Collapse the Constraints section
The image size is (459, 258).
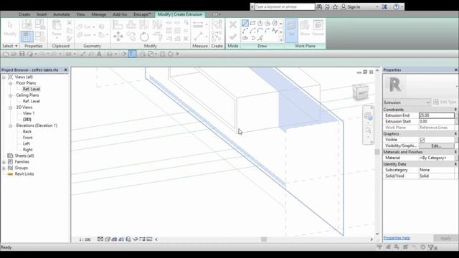(x=455, y=110)
